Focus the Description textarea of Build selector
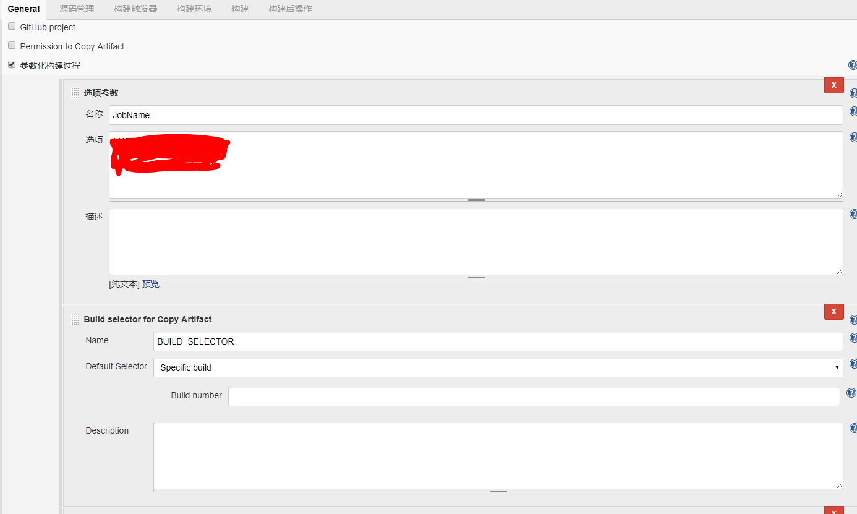The width and height of the screenshot is (857, 514). 498,455
